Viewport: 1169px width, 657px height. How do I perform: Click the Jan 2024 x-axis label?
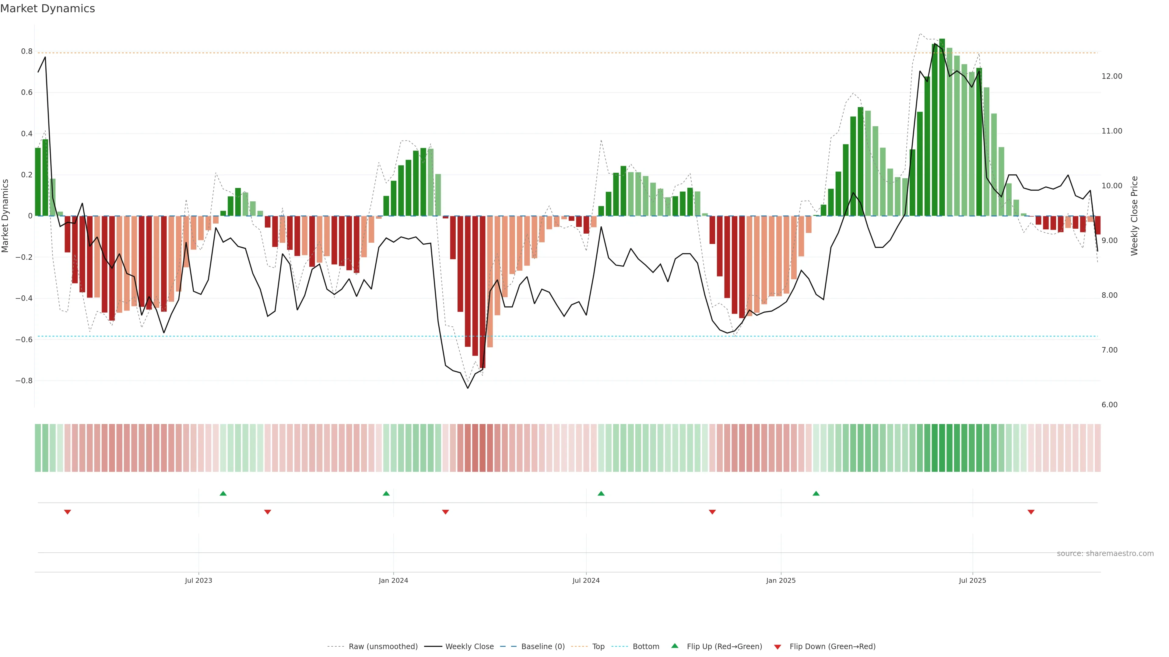393,580
